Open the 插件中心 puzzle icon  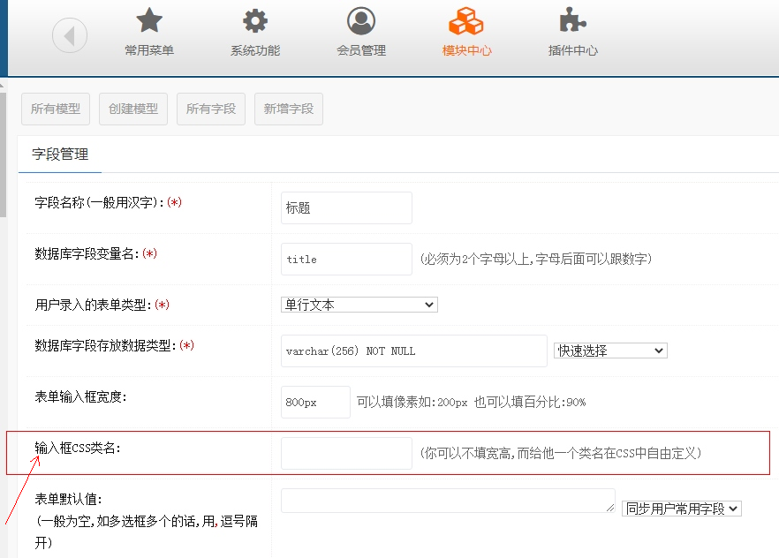point(572,21)
